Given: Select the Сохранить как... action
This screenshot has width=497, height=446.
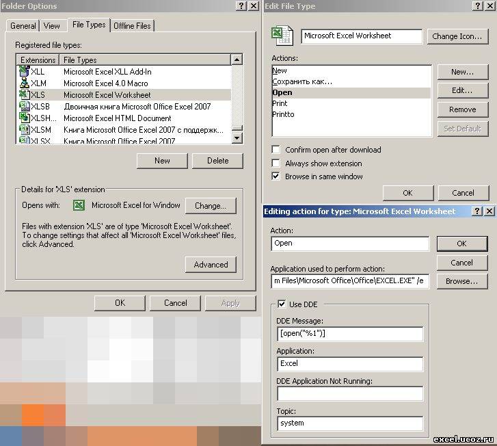Looking at the screenshot, I should click(x=351, y=81).
